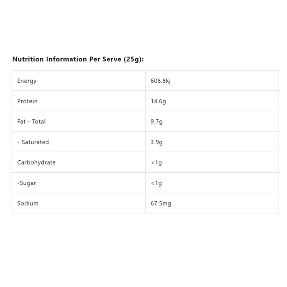Viewport: 287px width, 287px height.
Task: Click the word 'Total' in the Fat row
Action: point(39,122)
